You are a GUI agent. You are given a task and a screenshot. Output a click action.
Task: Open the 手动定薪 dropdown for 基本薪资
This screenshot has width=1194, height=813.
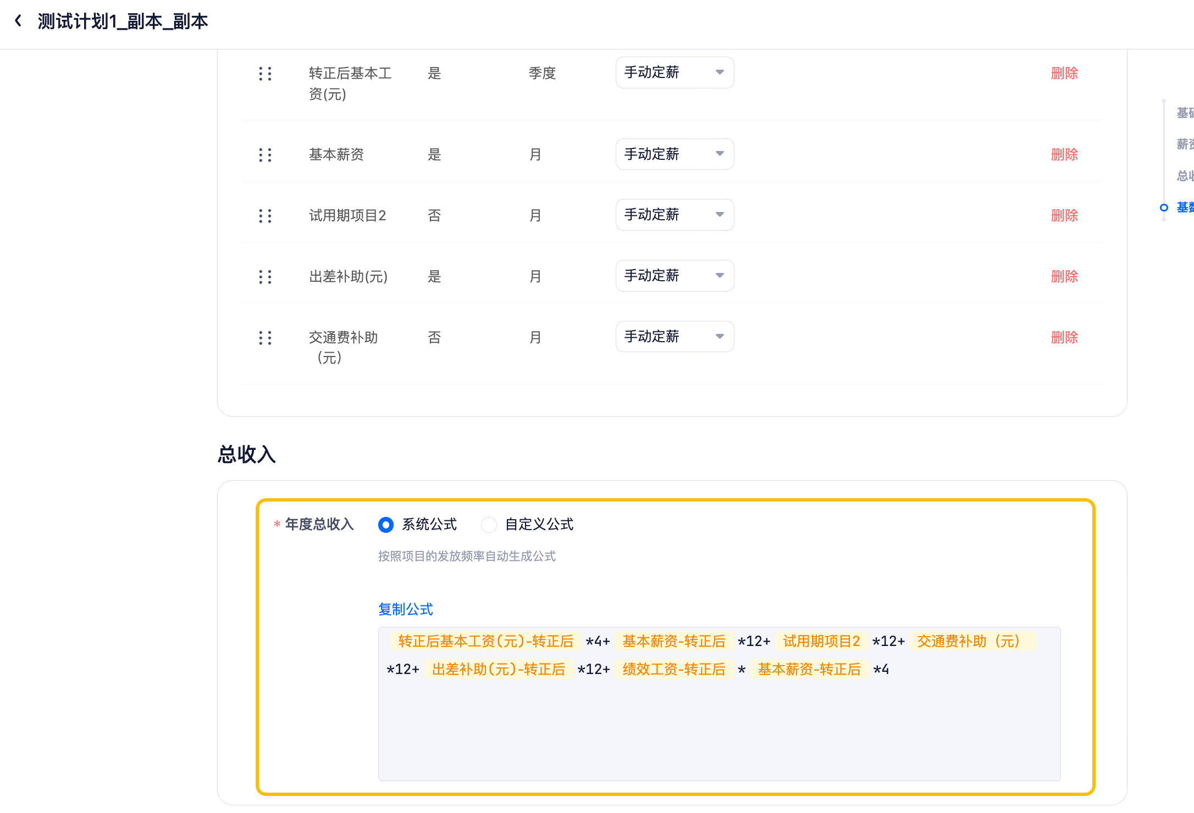(675, 154)
